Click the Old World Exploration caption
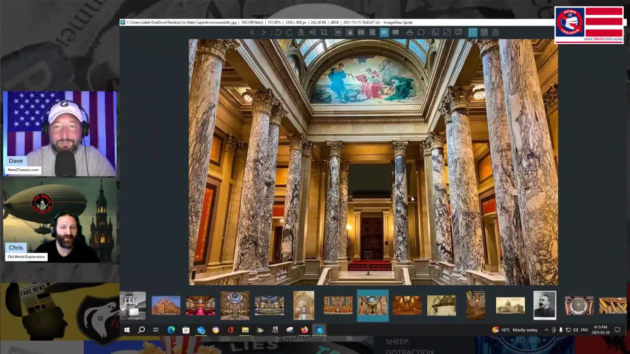The image size is (630, 354). point(26,257)
